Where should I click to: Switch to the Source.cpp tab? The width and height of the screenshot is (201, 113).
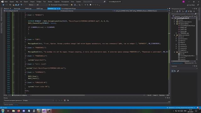point(17,8)
